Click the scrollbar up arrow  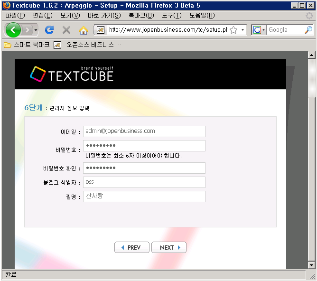[x=311, y=55]
